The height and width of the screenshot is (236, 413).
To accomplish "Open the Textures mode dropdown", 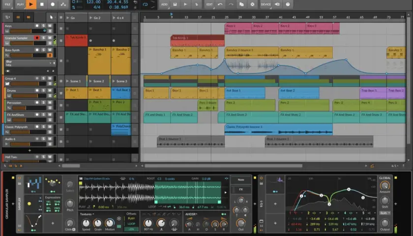I will point(87,214).
